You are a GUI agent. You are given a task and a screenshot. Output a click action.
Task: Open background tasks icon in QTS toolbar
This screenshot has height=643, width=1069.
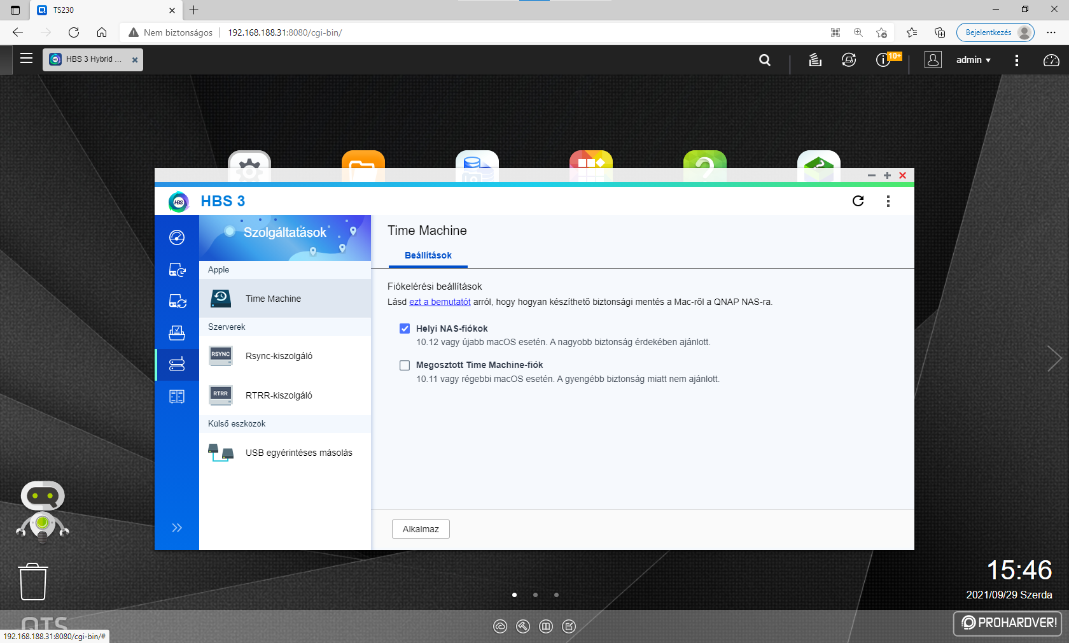click(x=815, y=60)
